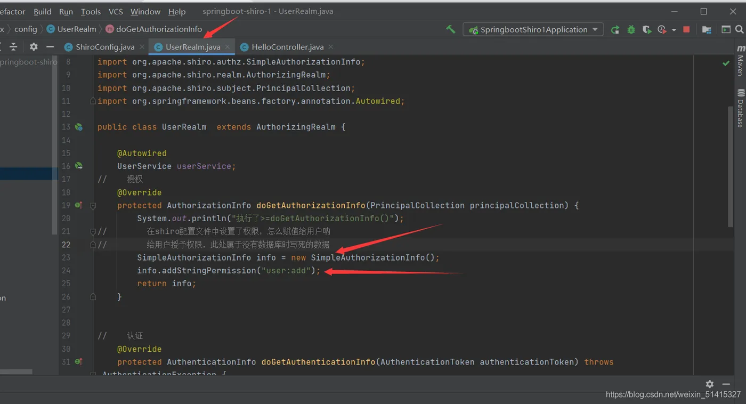Start debugging with the green bug icon

[631, 30]
